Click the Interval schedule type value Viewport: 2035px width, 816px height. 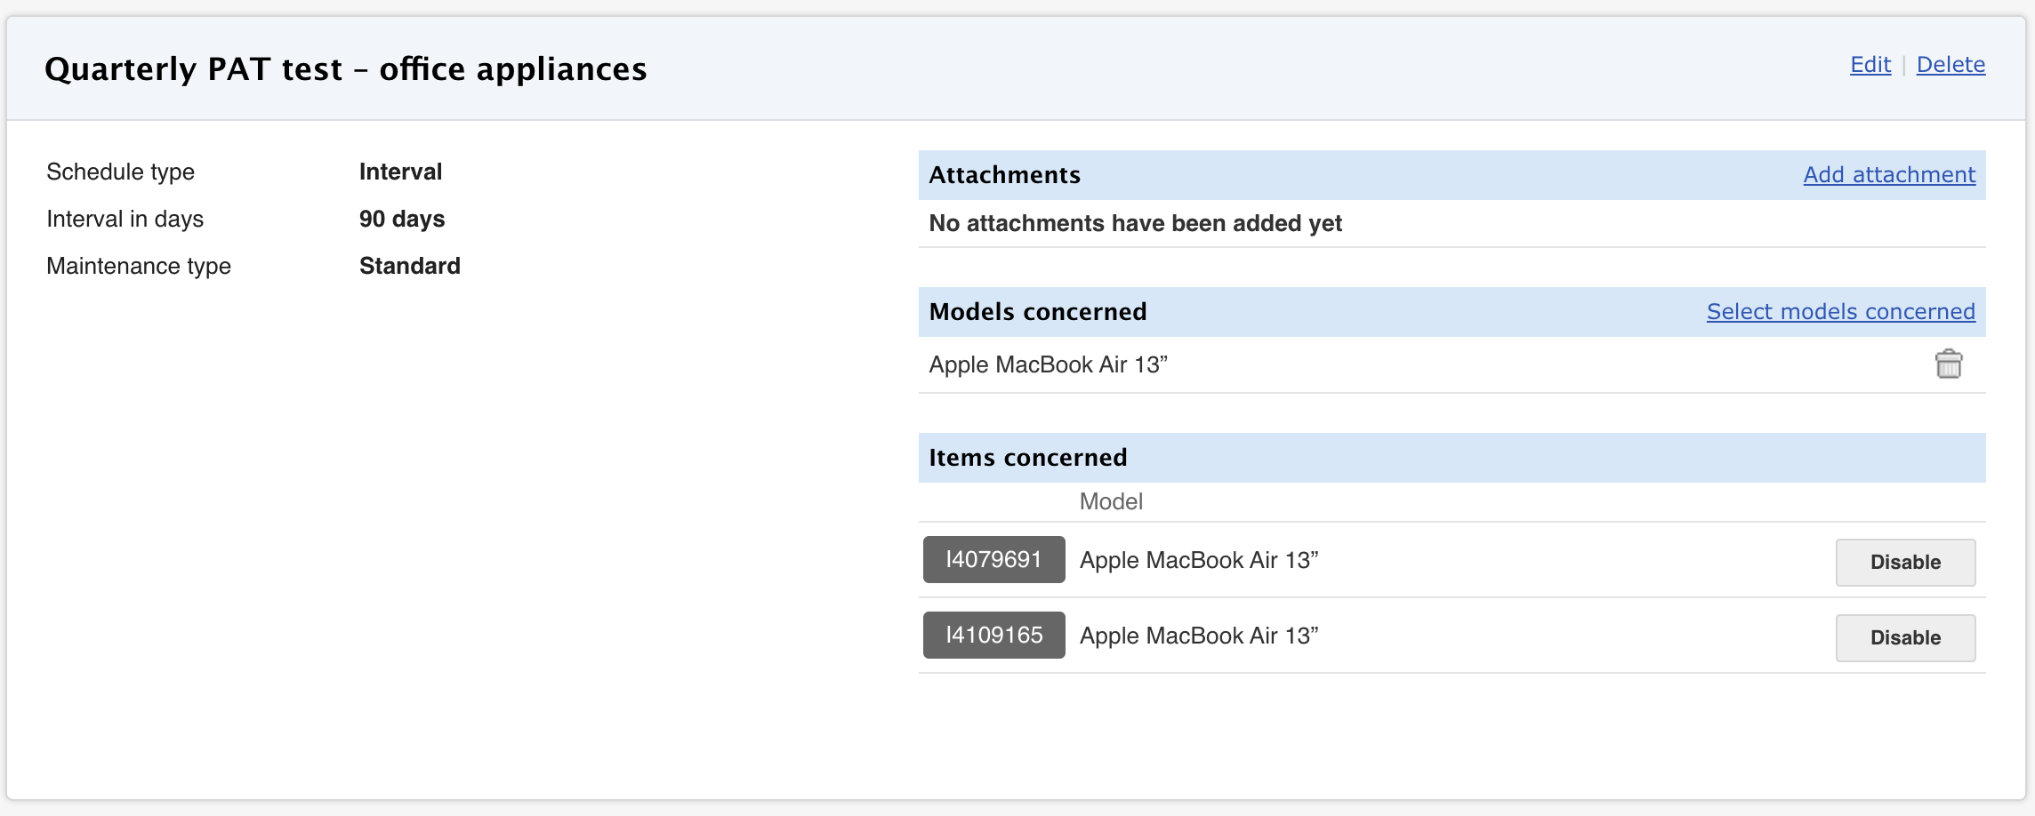pos(400,172)
